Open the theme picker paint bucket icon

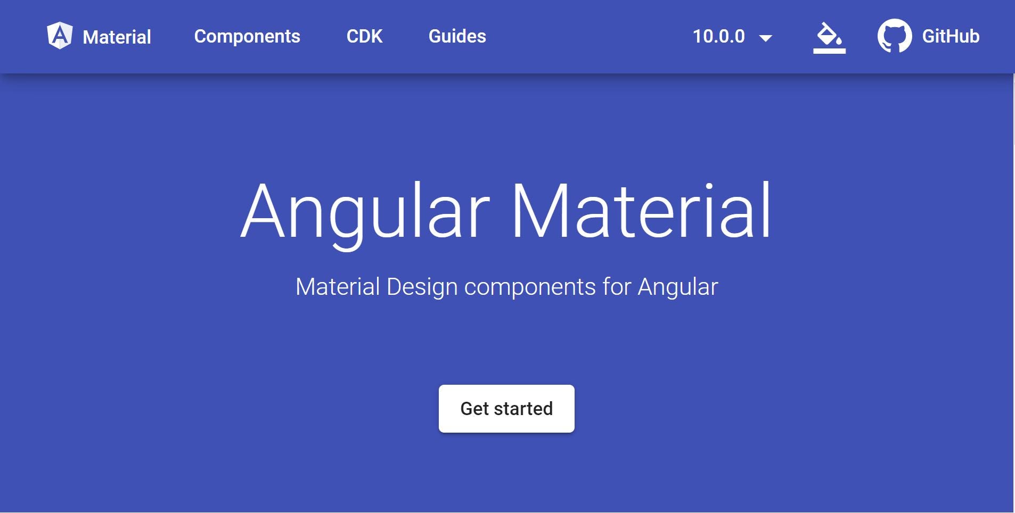pos(829,36)
